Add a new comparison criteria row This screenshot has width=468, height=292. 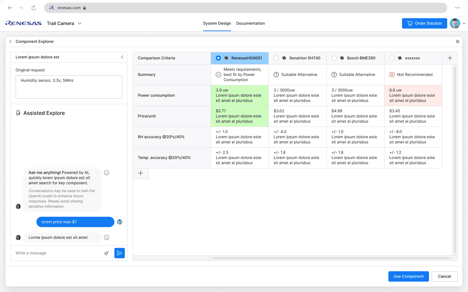click(x=141, y=173)
